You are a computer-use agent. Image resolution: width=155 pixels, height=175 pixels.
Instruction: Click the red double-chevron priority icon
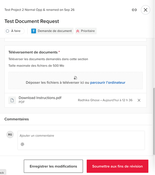[x=78, y=31]
